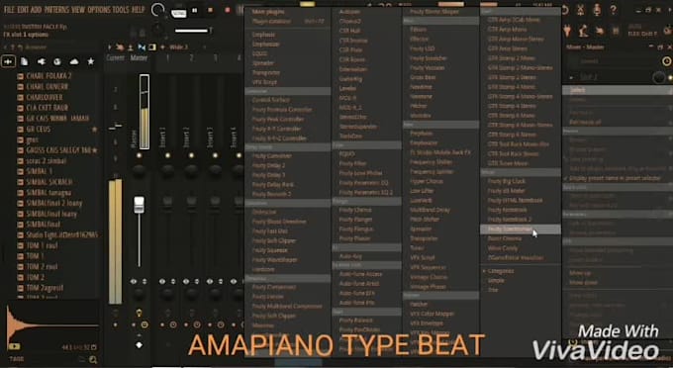This screenshot has height=368, width=673.
Task: Open the PATTERNS menu
Action: click(x=56, y=10)
